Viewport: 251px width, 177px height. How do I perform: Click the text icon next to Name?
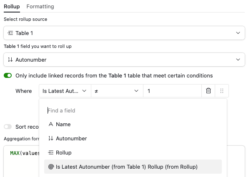pos(51,124)
